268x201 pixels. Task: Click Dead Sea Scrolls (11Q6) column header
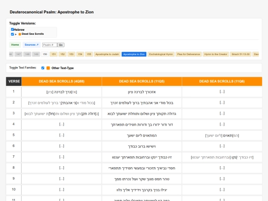click(x=222, y=81)
